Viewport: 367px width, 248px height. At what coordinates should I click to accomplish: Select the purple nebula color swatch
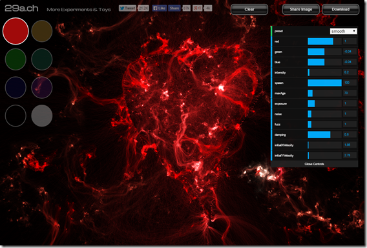[41, 87]
